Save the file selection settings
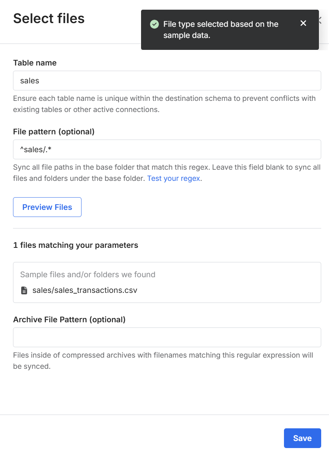Image resolution: width=329 pixels, height=454 pixels. pyautogui.click(x=302, y=438)
